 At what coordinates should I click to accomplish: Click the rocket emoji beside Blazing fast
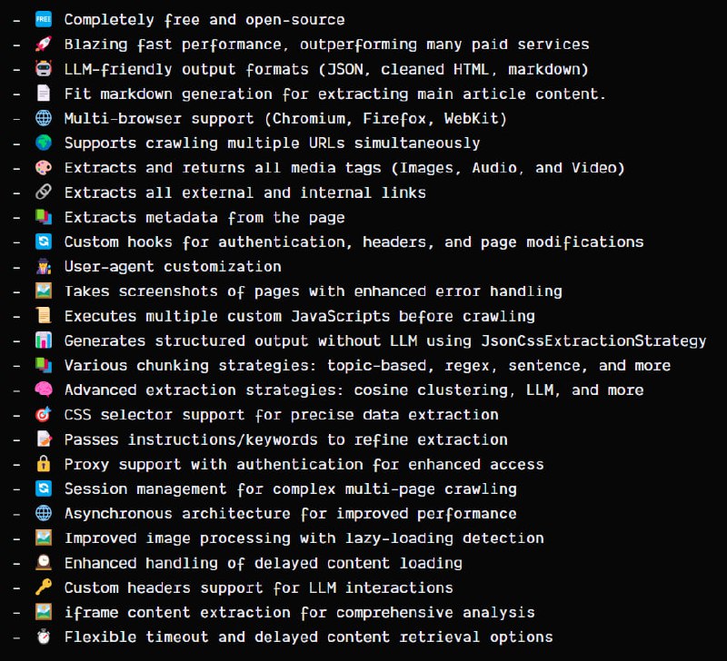[x=43, y=44]
